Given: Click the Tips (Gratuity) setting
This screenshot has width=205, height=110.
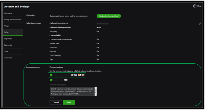Looking at the screenshot, I should tap(55, 55).
